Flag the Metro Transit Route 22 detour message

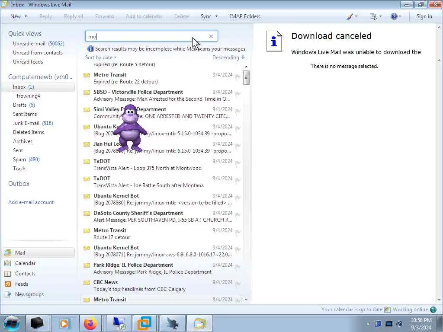[238, 77]
